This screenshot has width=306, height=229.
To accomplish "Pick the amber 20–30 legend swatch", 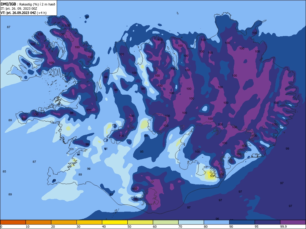I will pyautogui.click(x=64, y=222).
